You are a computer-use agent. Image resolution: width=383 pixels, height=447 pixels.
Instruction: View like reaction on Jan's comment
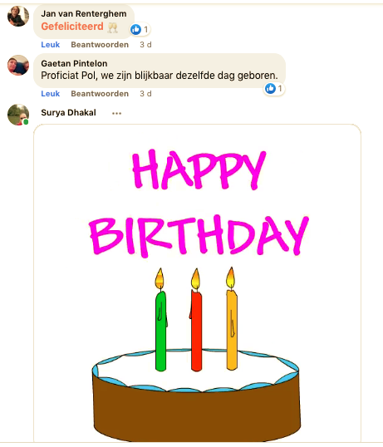140,29
